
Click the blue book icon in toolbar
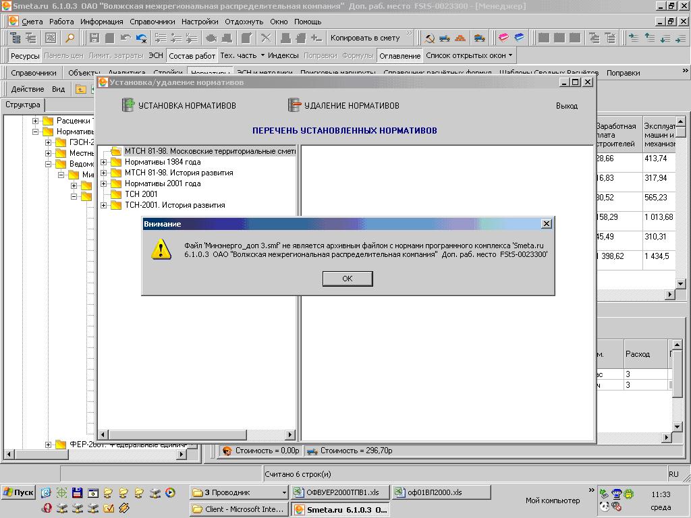tap(519, 38)
